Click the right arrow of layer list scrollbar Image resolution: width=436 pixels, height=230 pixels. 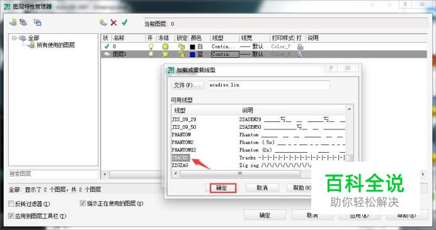coord(423,174)
